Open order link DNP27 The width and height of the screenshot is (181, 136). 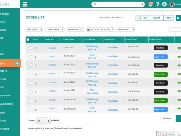coord(52,57)
